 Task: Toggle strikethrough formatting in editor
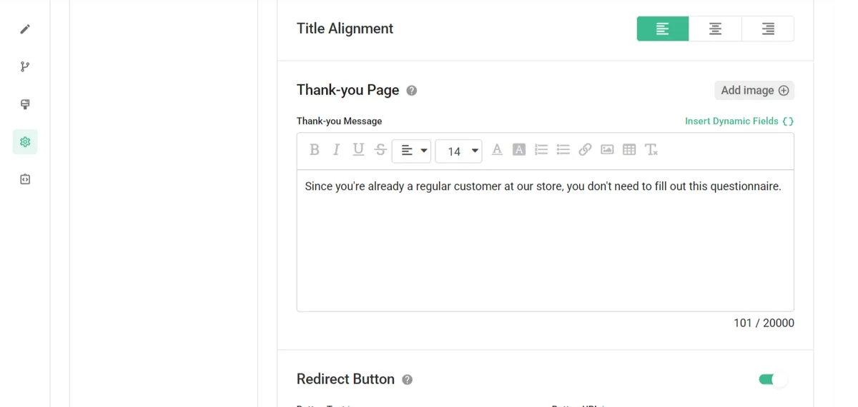[x=380, y=150]
